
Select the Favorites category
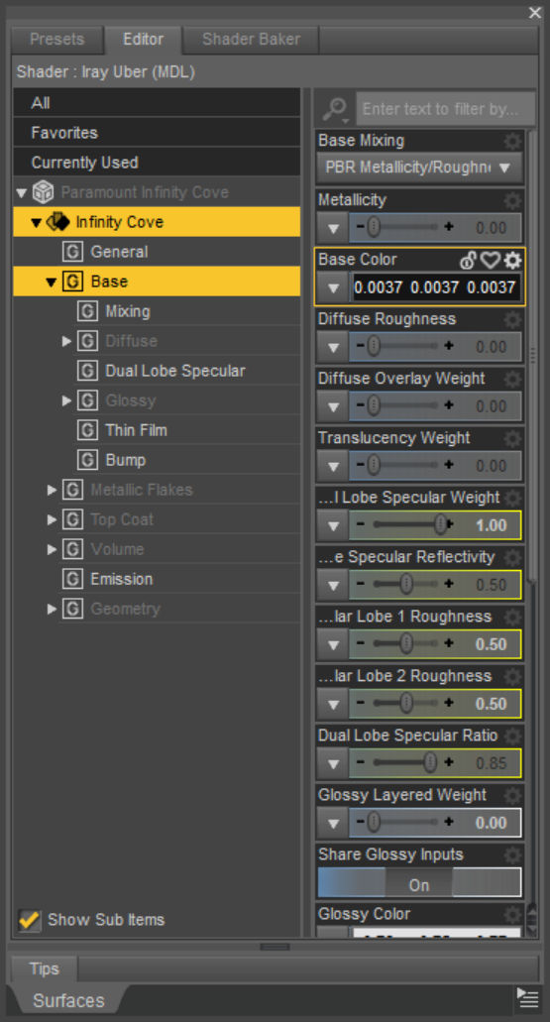(157, 132)
